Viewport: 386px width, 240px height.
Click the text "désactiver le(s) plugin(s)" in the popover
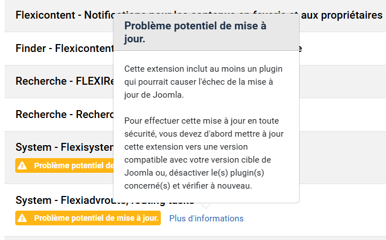[x=216, y=173]
